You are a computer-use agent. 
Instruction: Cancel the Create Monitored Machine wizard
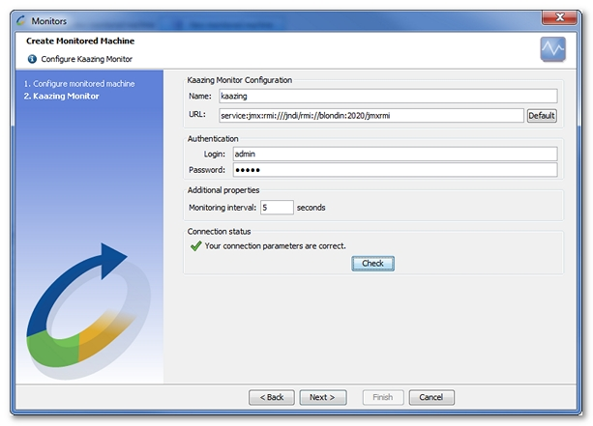[x=431, y=397]
